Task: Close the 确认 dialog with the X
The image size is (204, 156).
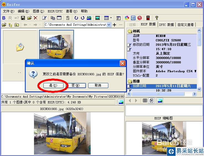Action: [122, 63]
